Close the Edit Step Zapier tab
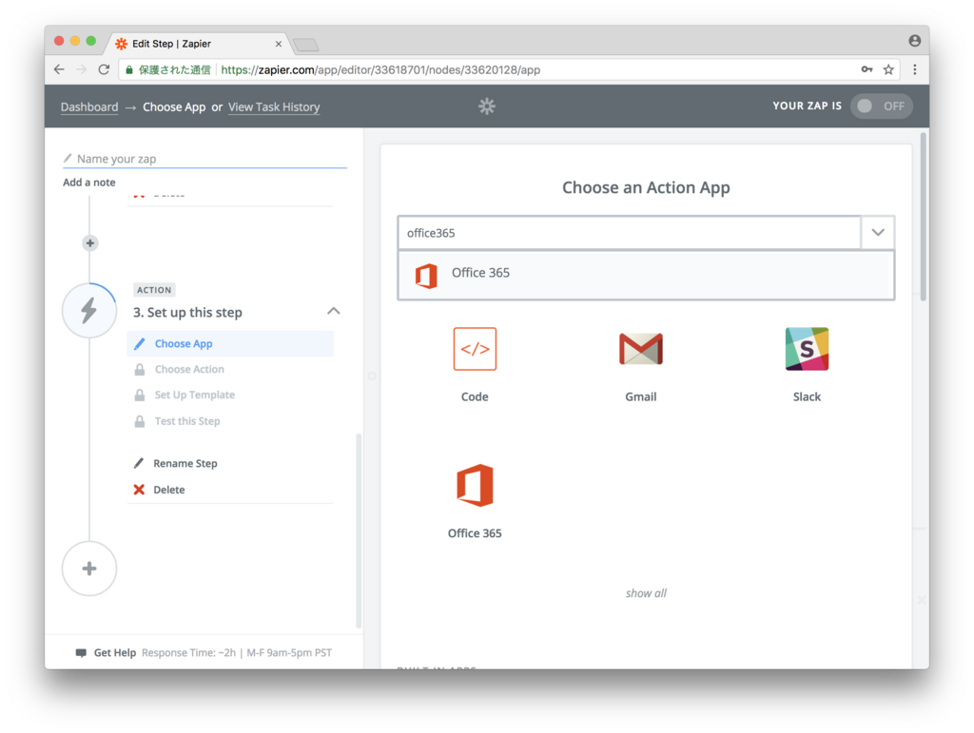The image size is (974, 733). [279, 44]
